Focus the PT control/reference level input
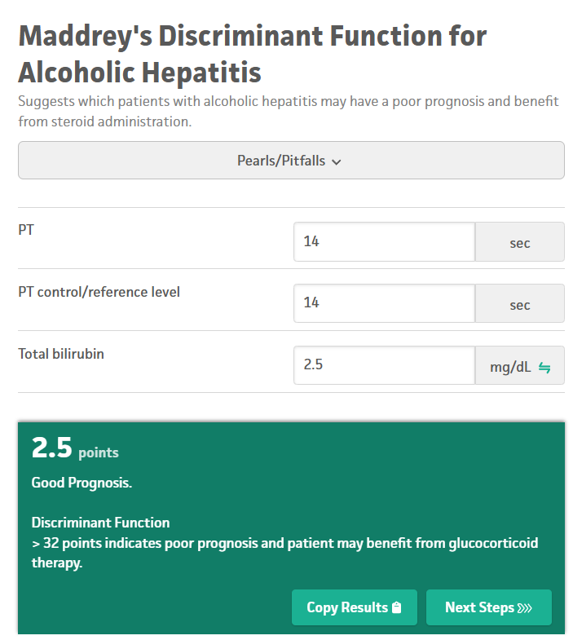The width and height of the screenshot is (573, 640). coord(384,303)
